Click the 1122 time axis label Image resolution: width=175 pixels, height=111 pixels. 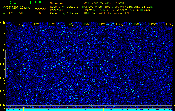(x=35, y=24)
